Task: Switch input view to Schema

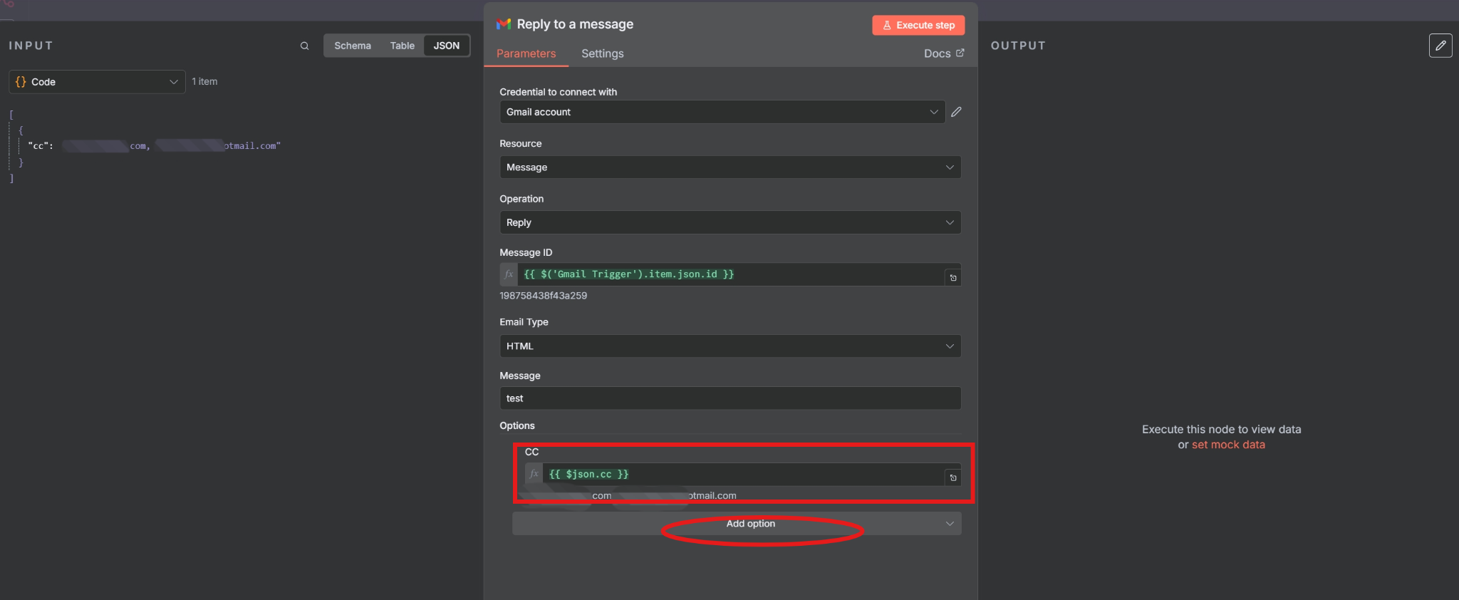Action: tap(353, 46)
